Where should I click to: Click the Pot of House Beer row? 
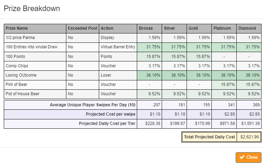22,94
